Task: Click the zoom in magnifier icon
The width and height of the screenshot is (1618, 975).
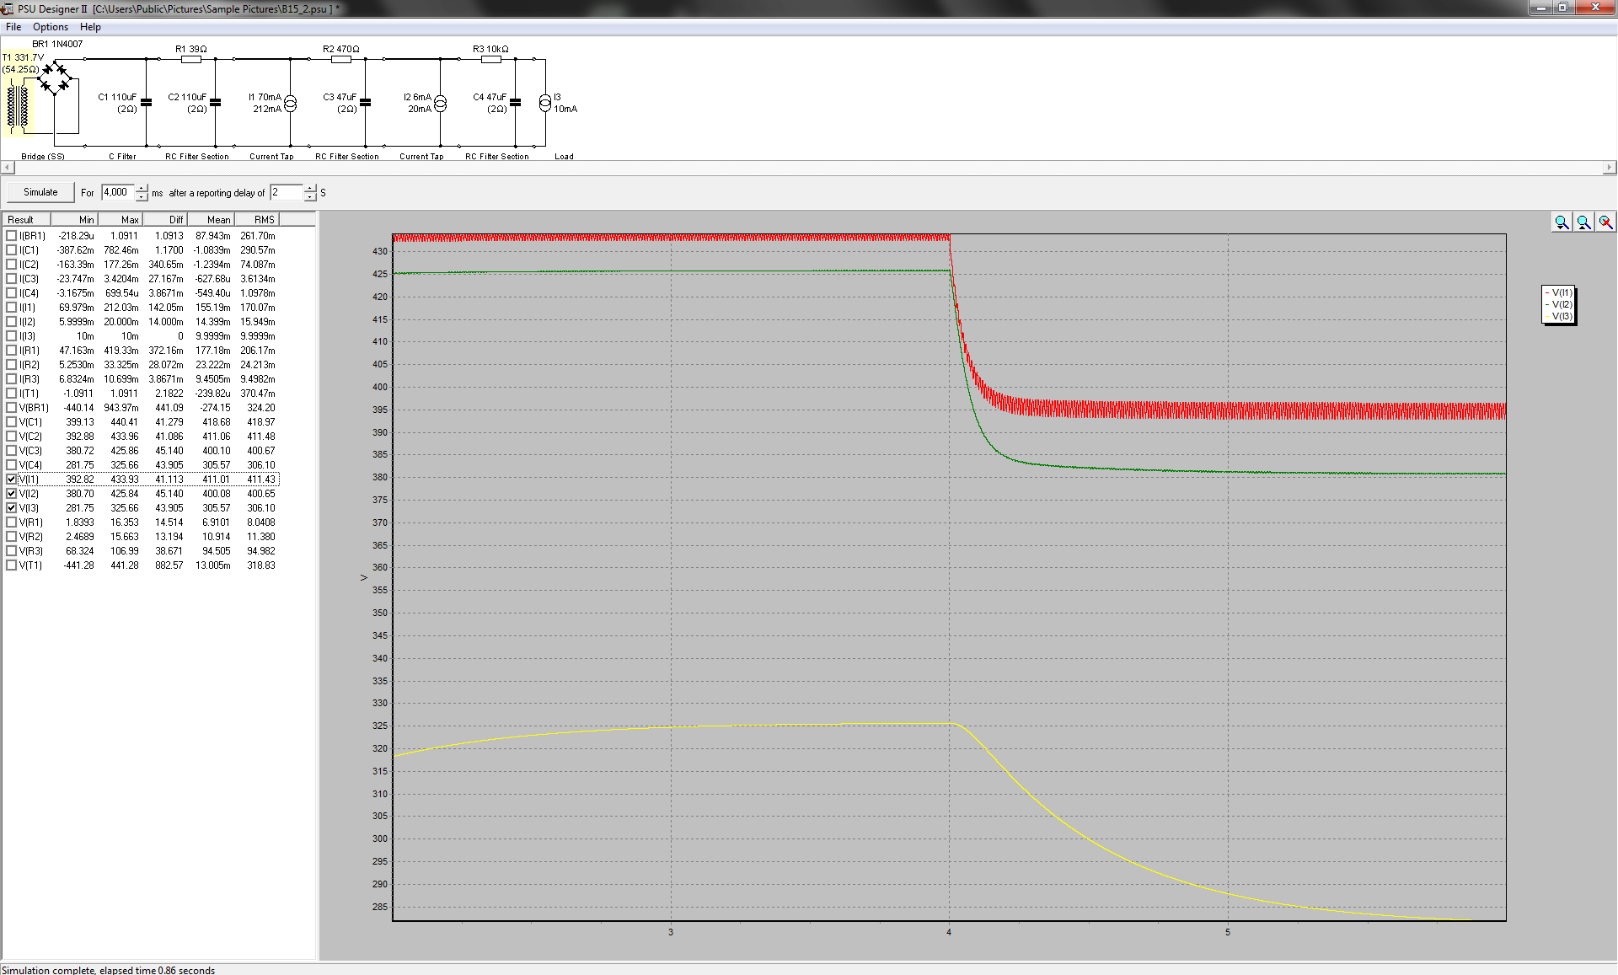Action: (x=1562, y=222)
